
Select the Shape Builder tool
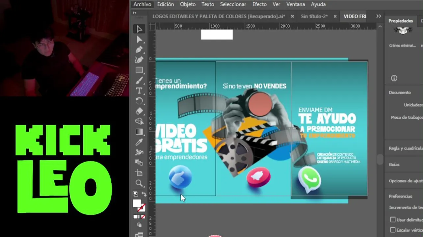point(139,121)
